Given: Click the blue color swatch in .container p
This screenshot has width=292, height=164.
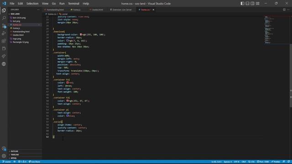Looking at the screenshot, I should pyautogui.click(x=68, y=115).
